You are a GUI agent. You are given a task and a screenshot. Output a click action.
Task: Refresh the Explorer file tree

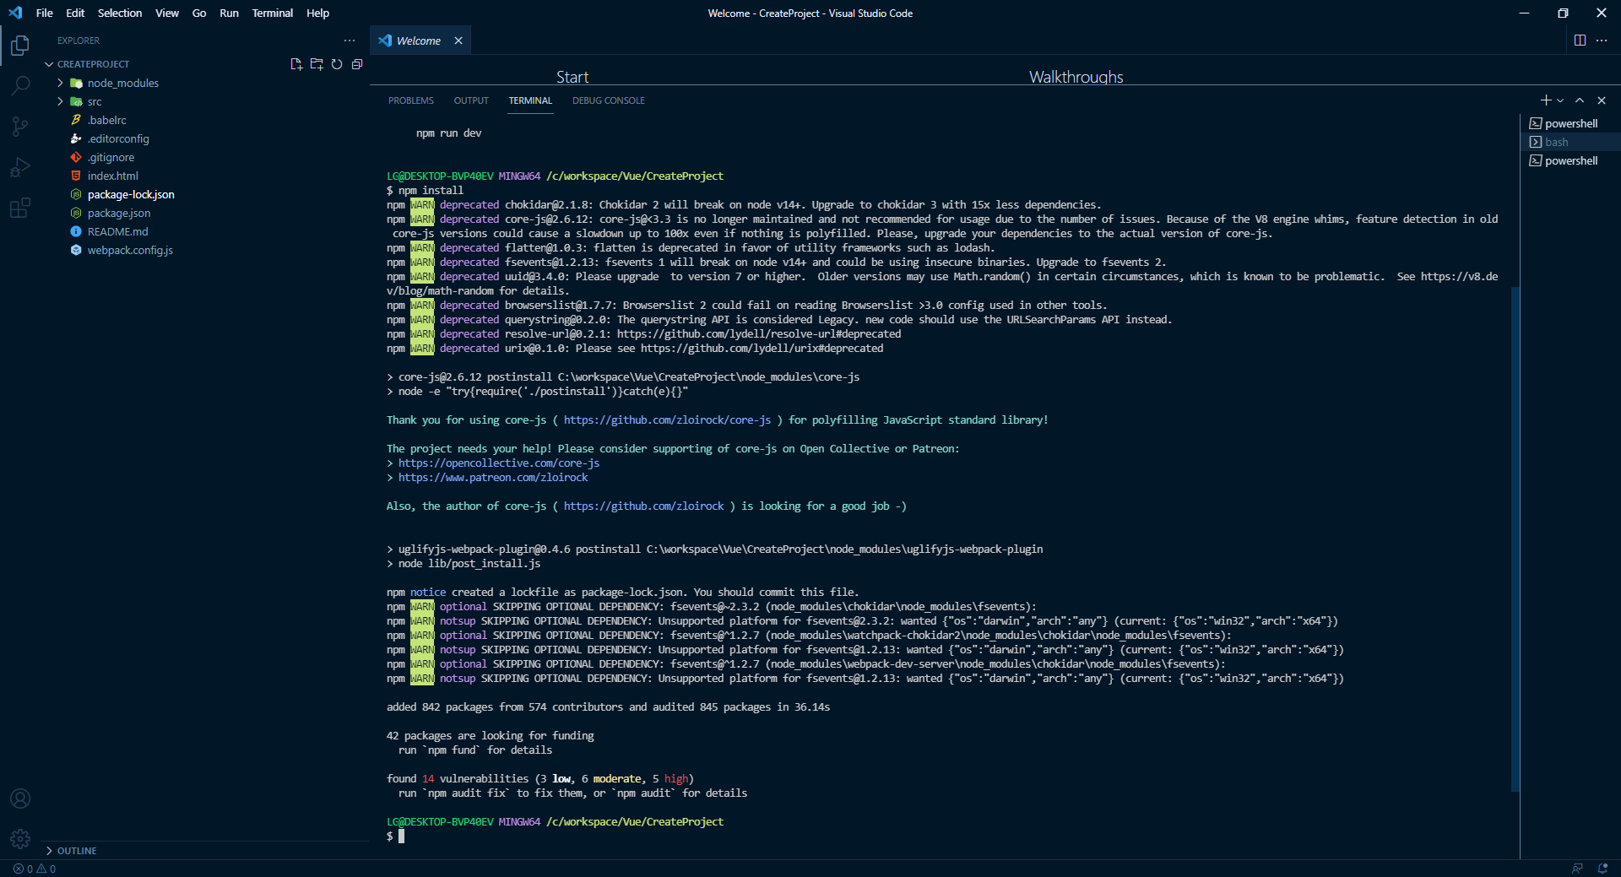(337, 64)
